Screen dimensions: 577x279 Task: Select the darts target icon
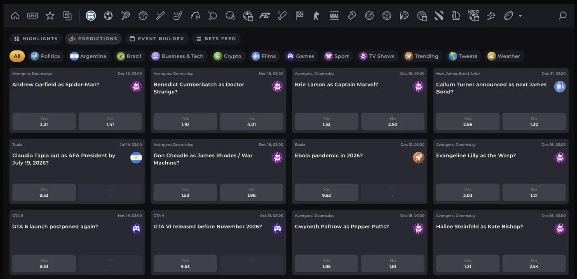[x=369, y=16]
